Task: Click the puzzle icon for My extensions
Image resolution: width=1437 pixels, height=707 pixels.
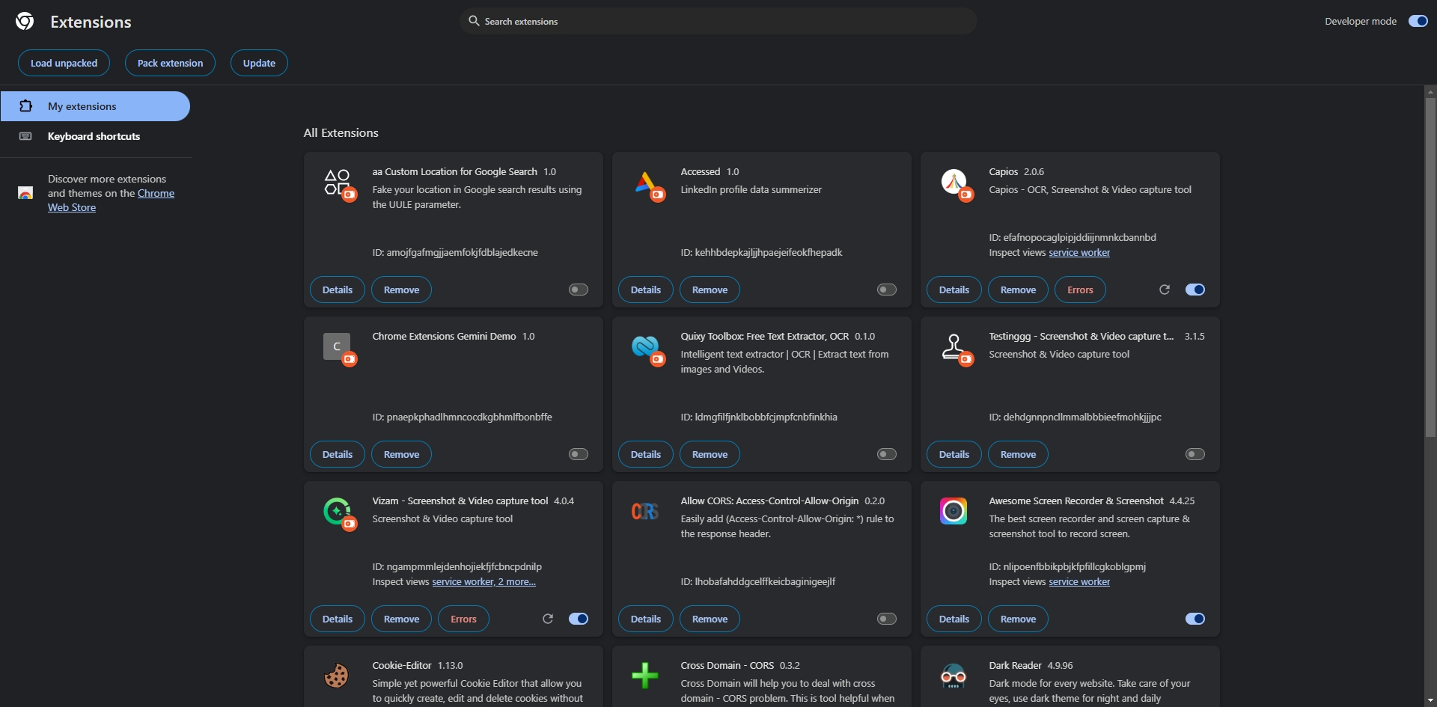Action: coord(25,106)
